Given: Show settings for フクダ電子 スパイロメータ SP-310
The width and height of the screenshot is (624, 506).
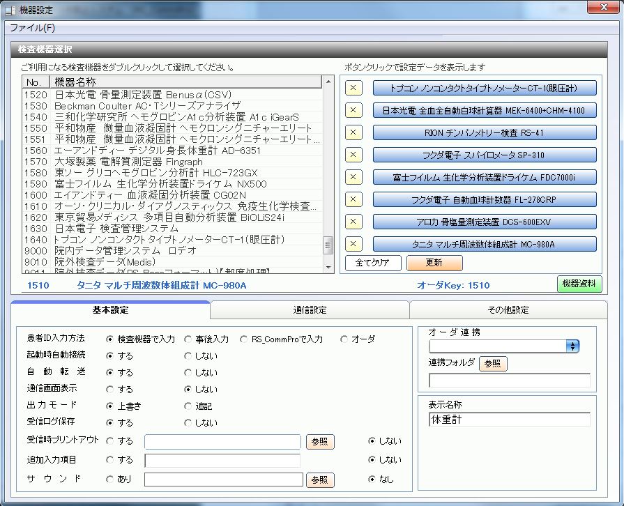Looking at the screenshot, I should pyautogui.click(x=485, y=155).
